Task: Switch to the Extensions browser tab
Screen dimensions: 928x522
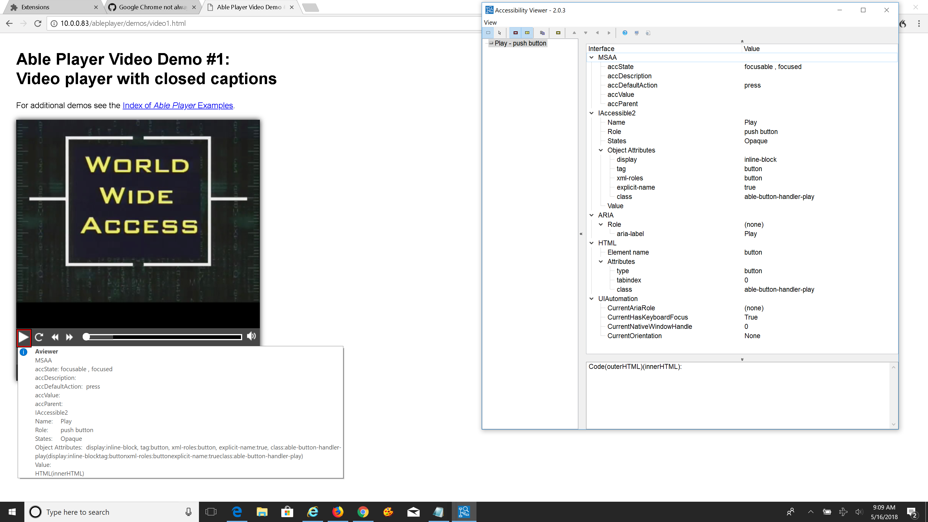Action: pos(35,7)
